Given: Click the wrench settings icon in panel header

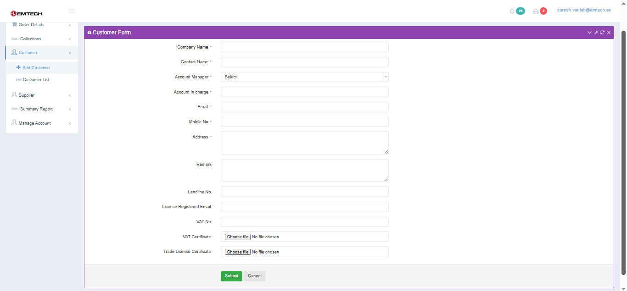Looking at the screenshot, I should 596,33.
